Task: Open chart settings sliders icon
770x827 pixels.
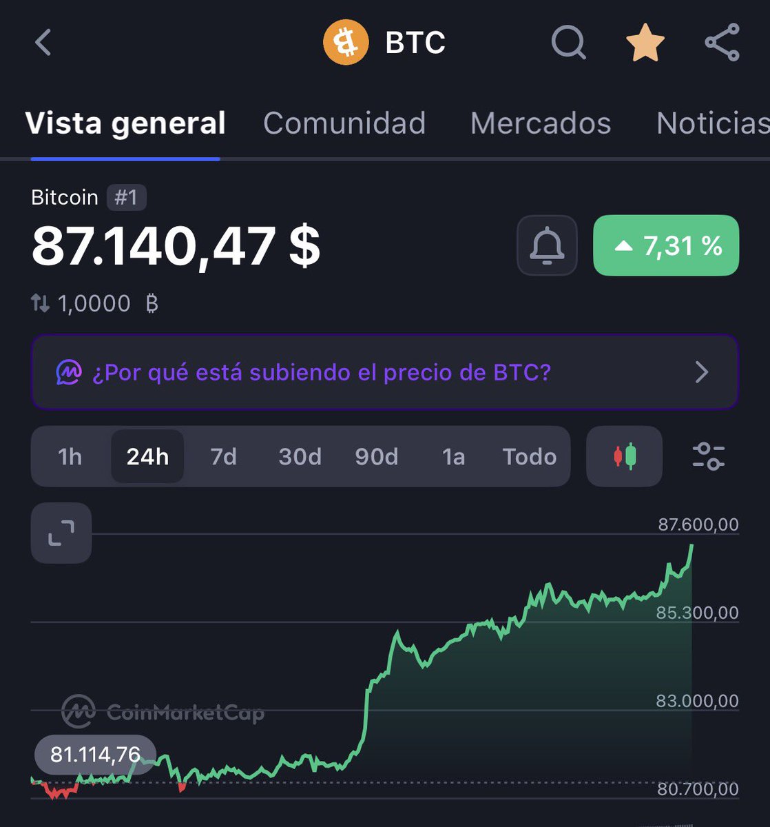Action: pos(708,456)
